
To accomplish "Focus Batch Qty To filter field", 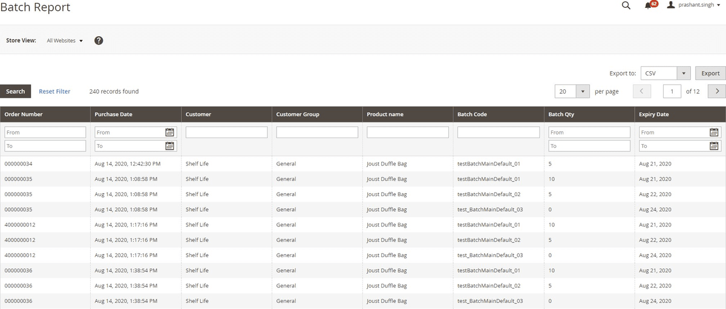I will 589,146.
